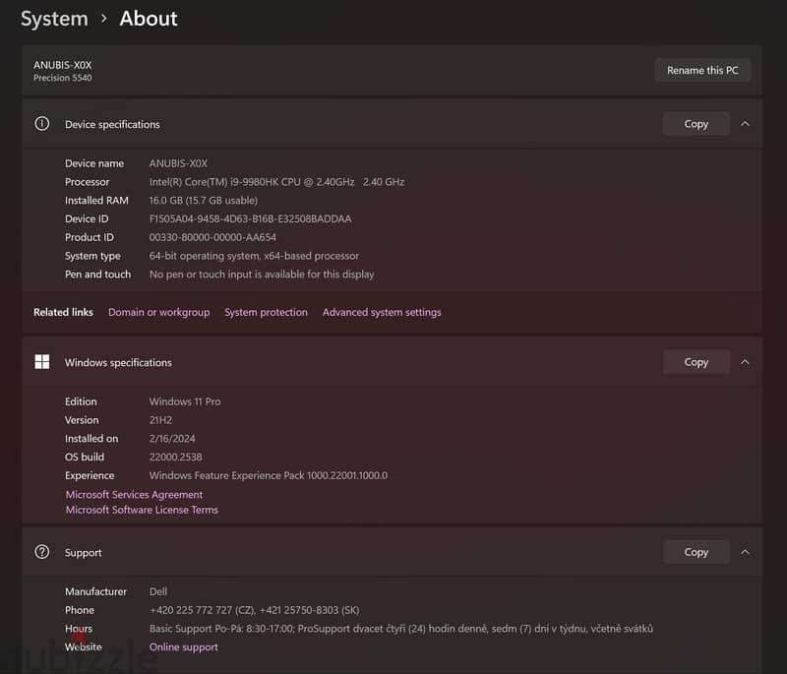Collapse the Device specifications section
787x674 pixels.
(x=746, y=124)
